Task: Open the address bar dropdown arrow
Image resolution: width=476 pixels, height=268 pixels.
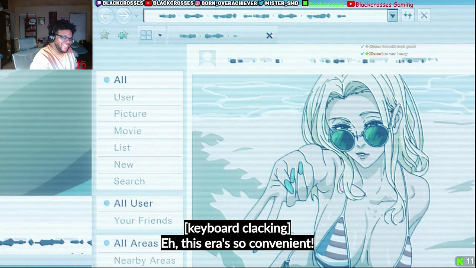Action: (392, 16)
